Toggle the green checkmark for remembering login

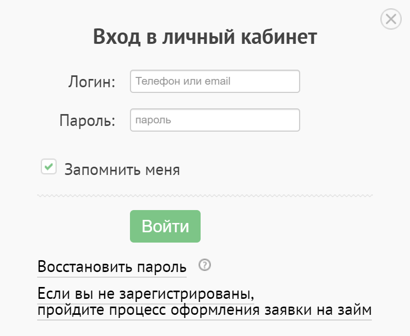pyautogui.click(x=48, y=167)
